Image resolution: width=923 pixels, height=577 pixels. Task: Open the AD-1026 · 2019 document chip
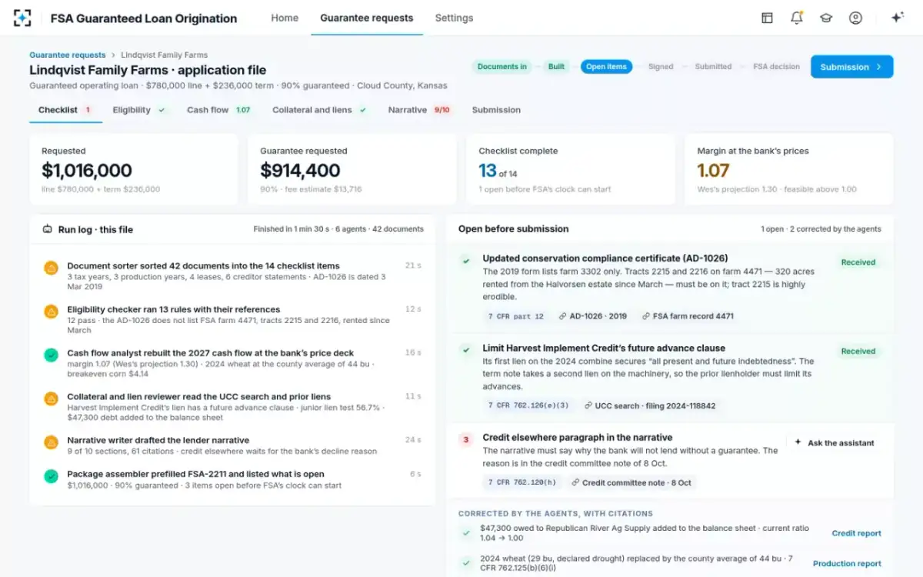593,316
